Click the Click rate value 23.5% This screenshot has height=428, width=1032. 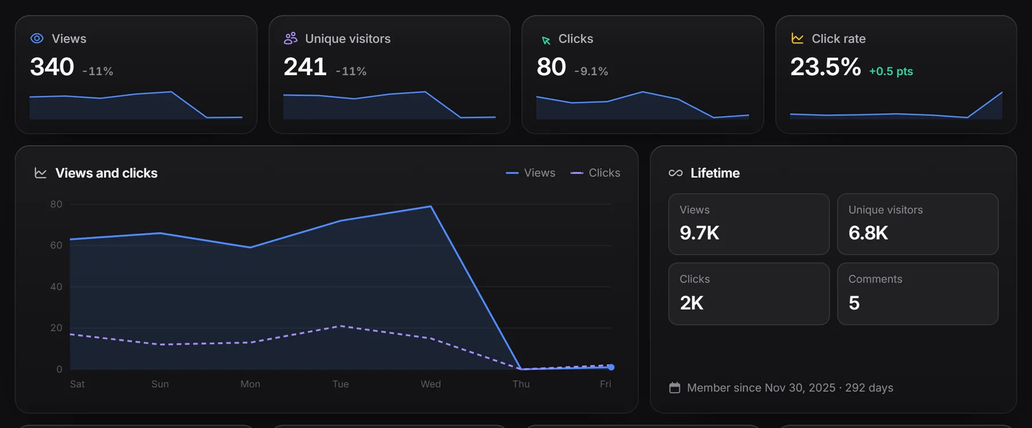(826, 67)
